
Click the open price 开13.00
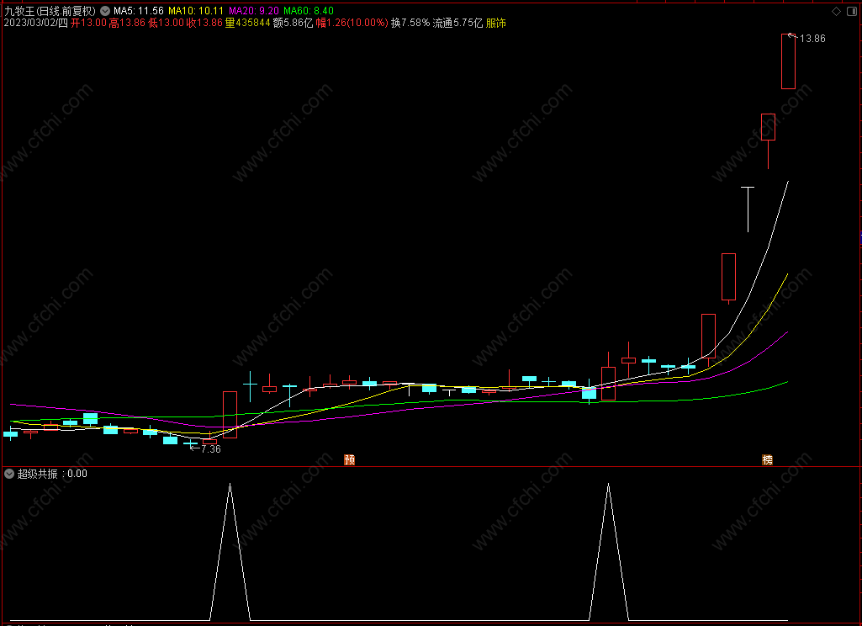pos(88,23)
